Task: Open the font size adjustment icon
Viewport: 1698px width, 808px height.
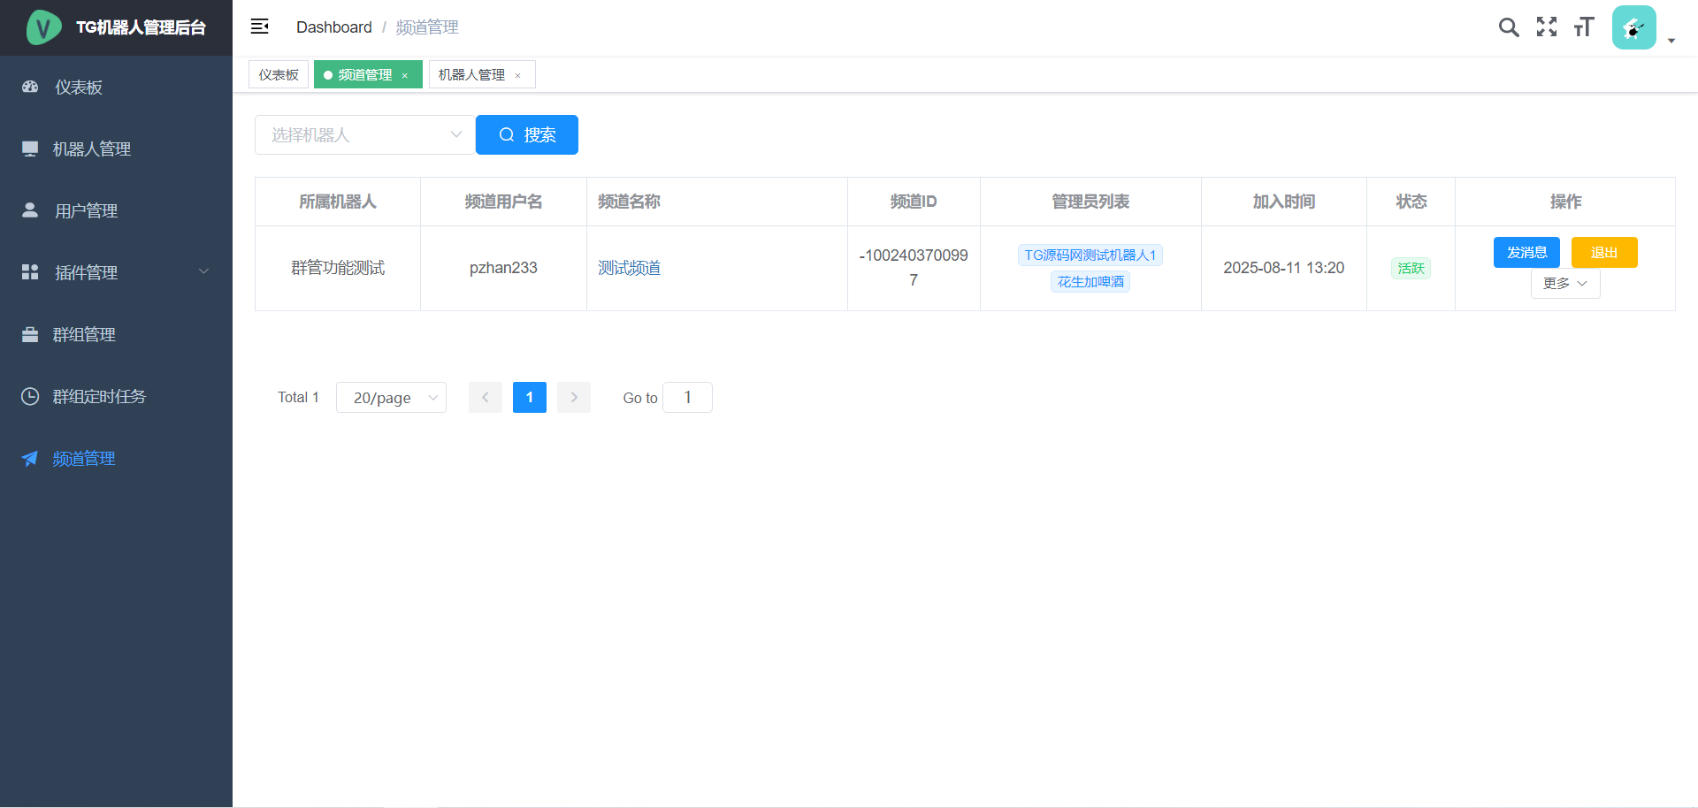Action: (x=1583, y=27)
